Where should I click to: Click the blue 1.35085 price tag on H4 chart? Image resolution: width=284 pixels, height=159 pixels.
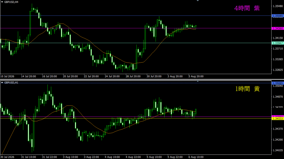tap(278, 16)
